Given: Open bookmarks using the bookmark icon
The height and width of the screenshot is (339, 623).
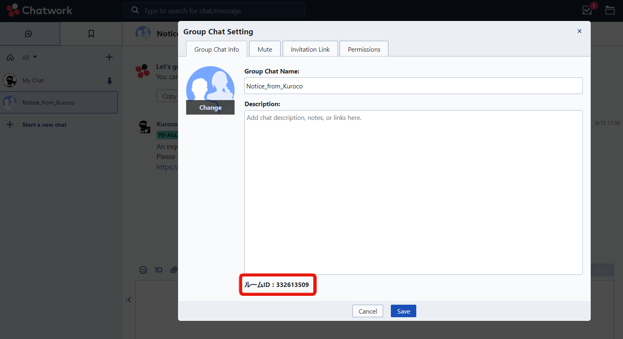Looking at the screenshot, I should tap(91, 33).
